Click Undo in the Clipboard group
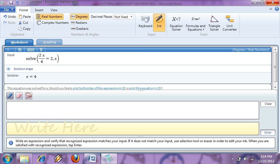Viewport: 280px width, 164px height. click(x=10, y=17)
